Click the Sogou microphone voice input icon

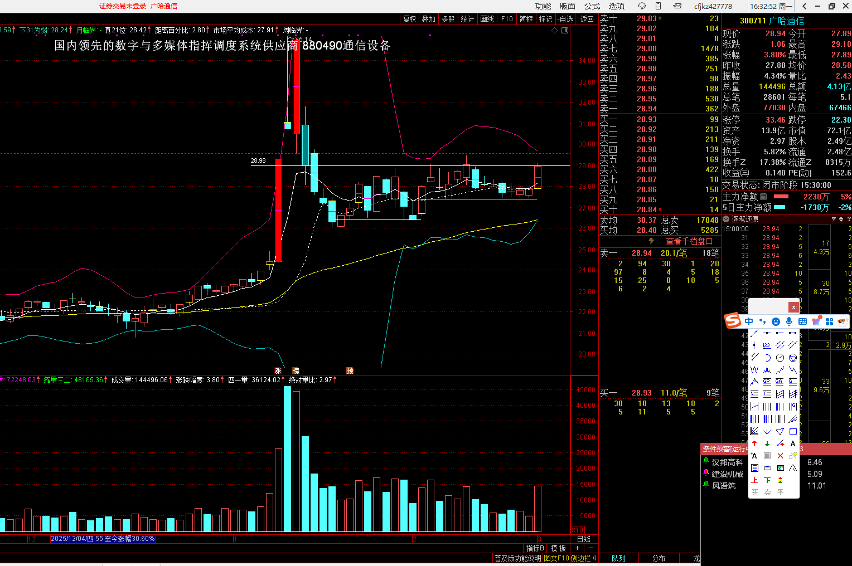[789, 321]
